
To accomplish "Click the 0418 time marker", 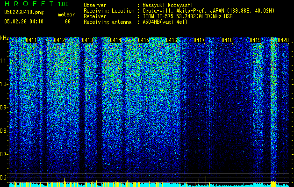I will (x=227, y=40).
